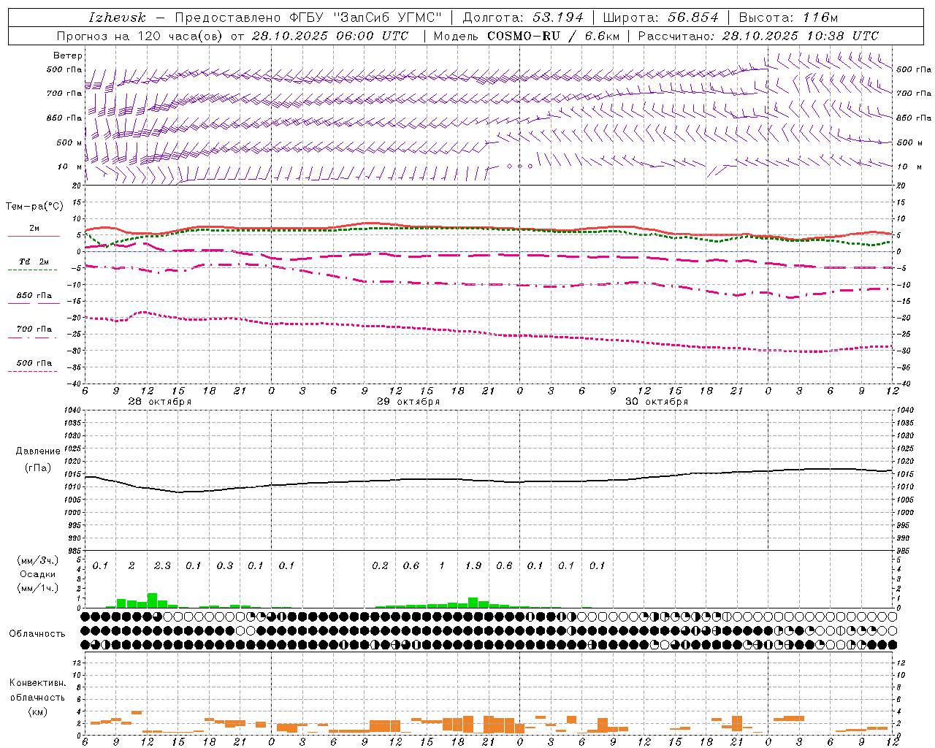Select the "0.3" three-hour precipitation value
The height and width of the screenshot is (748, 935).
coord(225,566)
